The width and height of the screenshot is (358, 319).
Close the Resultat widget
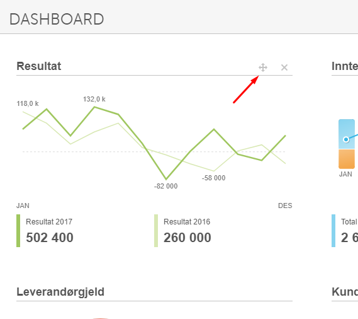(x=284, y=67)
